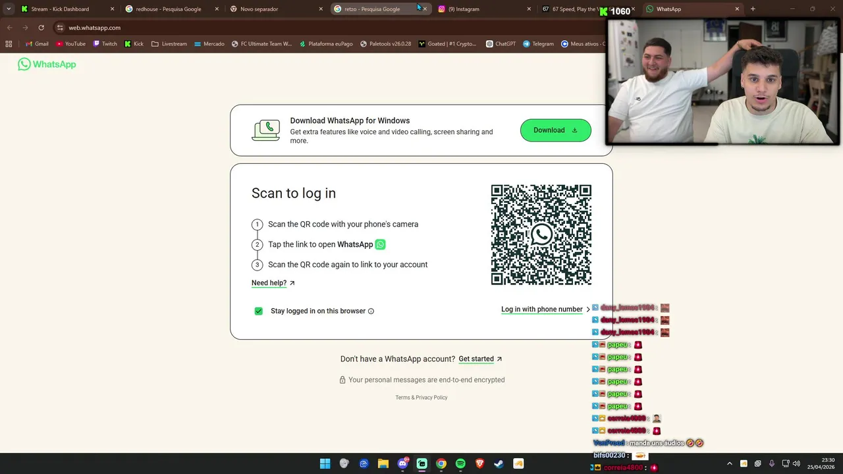The width and height of the screenshot is (843, 474).
Task: Click the QR code image
Action: 541,235
